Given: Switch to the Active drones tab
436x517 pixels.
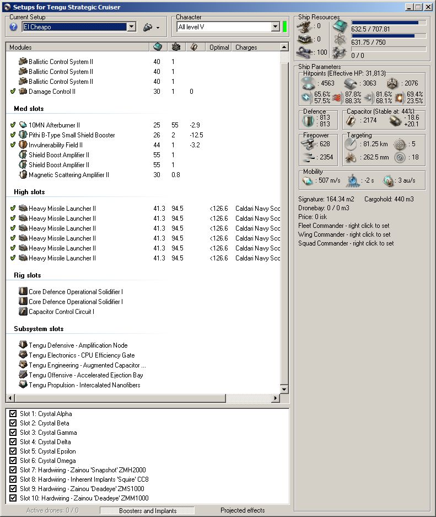Looking at the screenshot, I should click(x=52, y=510).
